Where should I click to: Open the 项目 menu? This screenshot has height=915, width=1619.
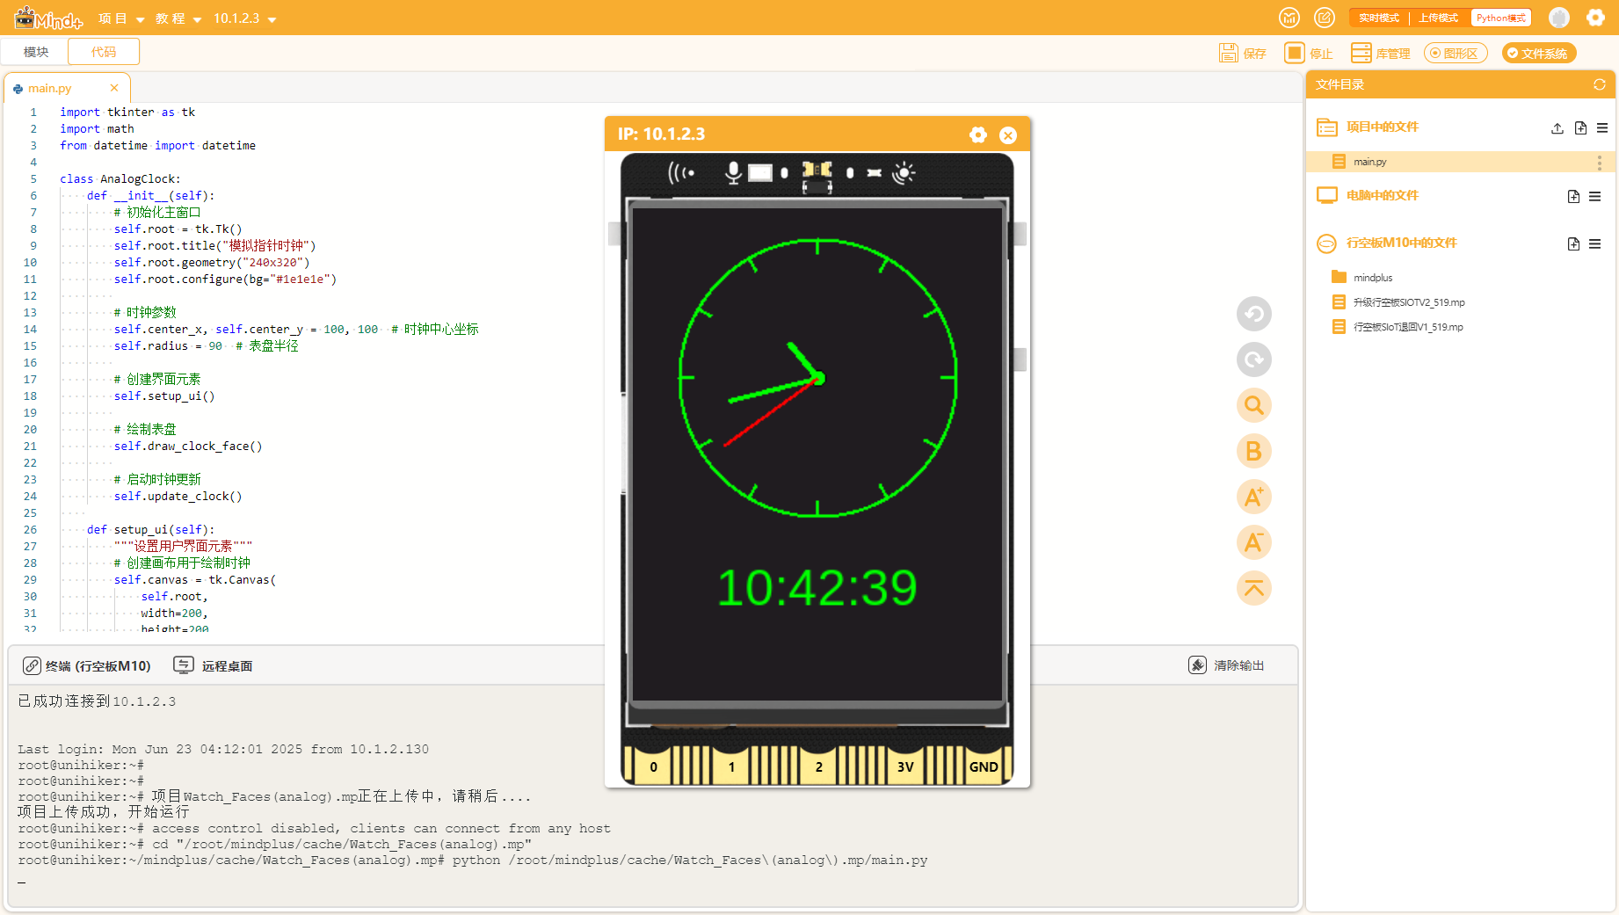120,18
